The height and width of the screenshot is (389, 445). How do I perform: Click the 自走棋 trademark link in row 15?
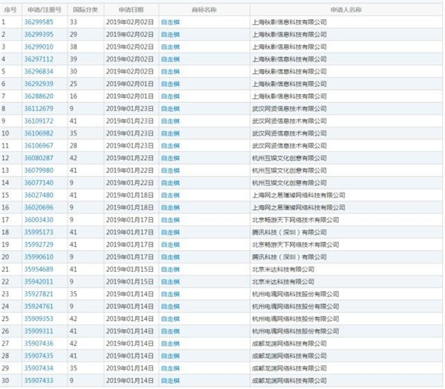(x=171, y=195)
